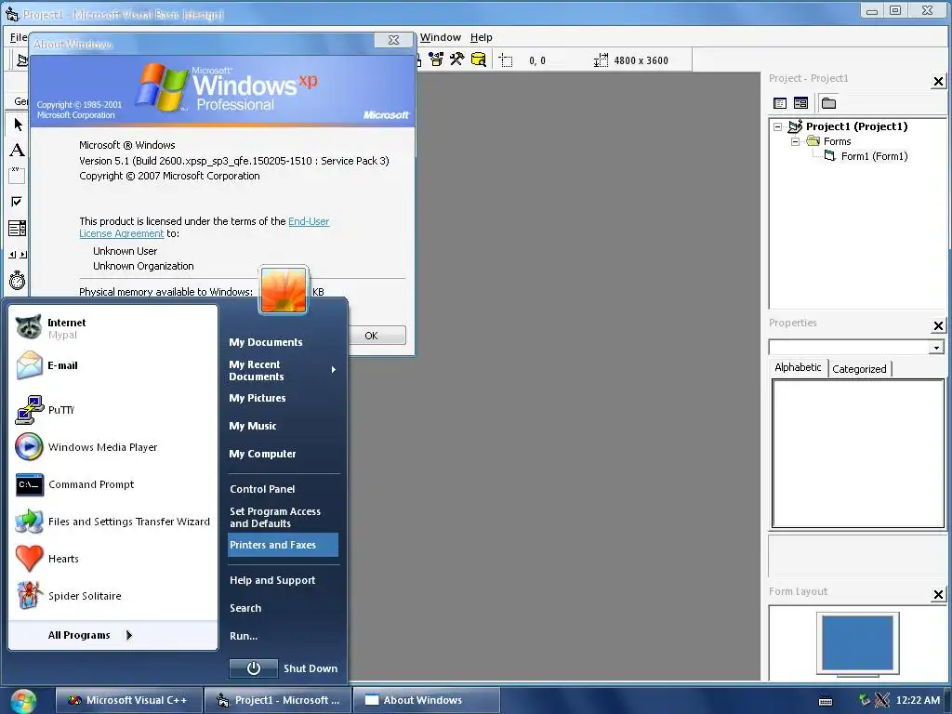Screen dimensions: 952x714
Task: Click the 12:22 AM taskbar clock
Action: click(918, 701)
